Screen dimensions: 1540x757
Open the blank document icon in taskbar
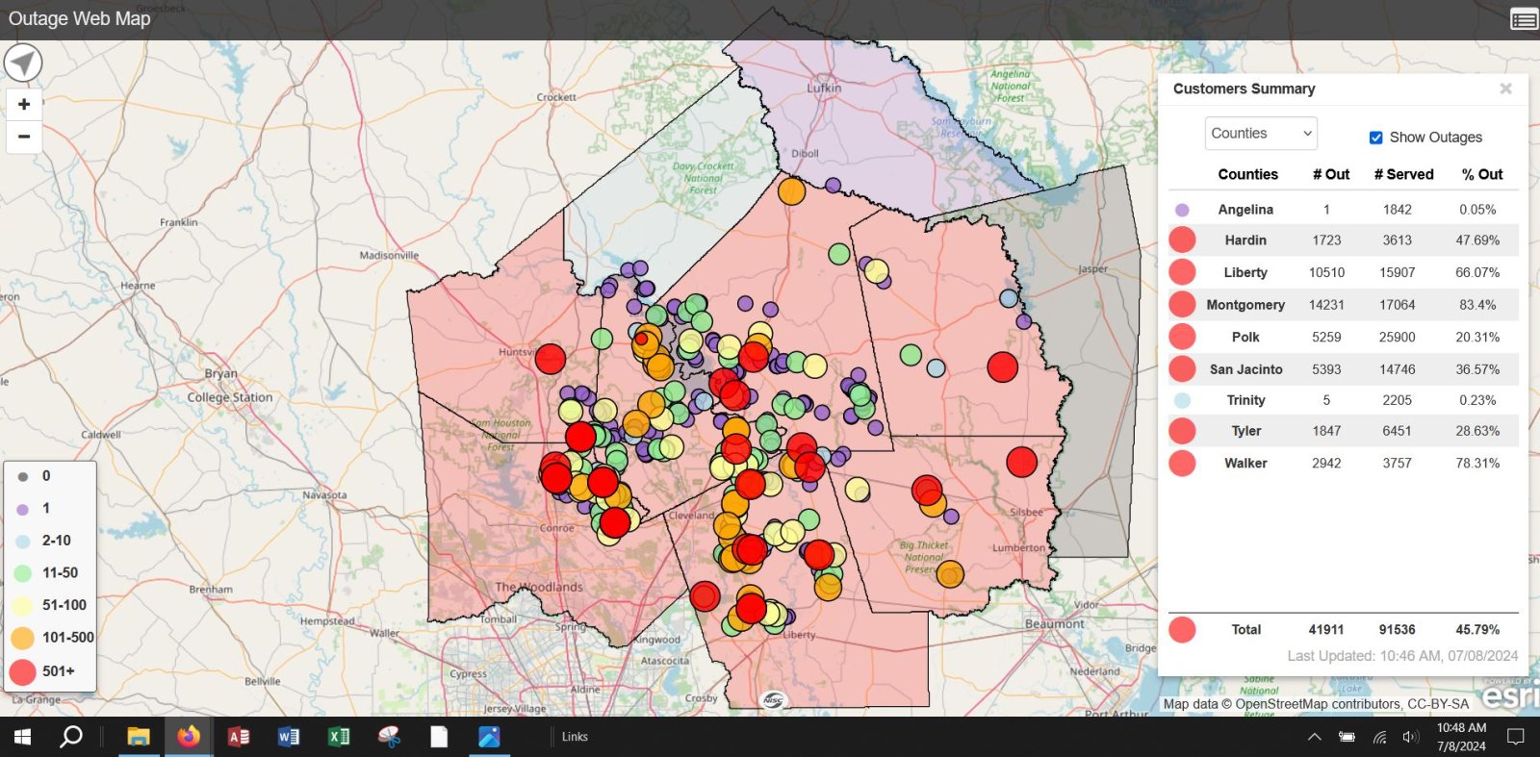[x=439, y=737]
